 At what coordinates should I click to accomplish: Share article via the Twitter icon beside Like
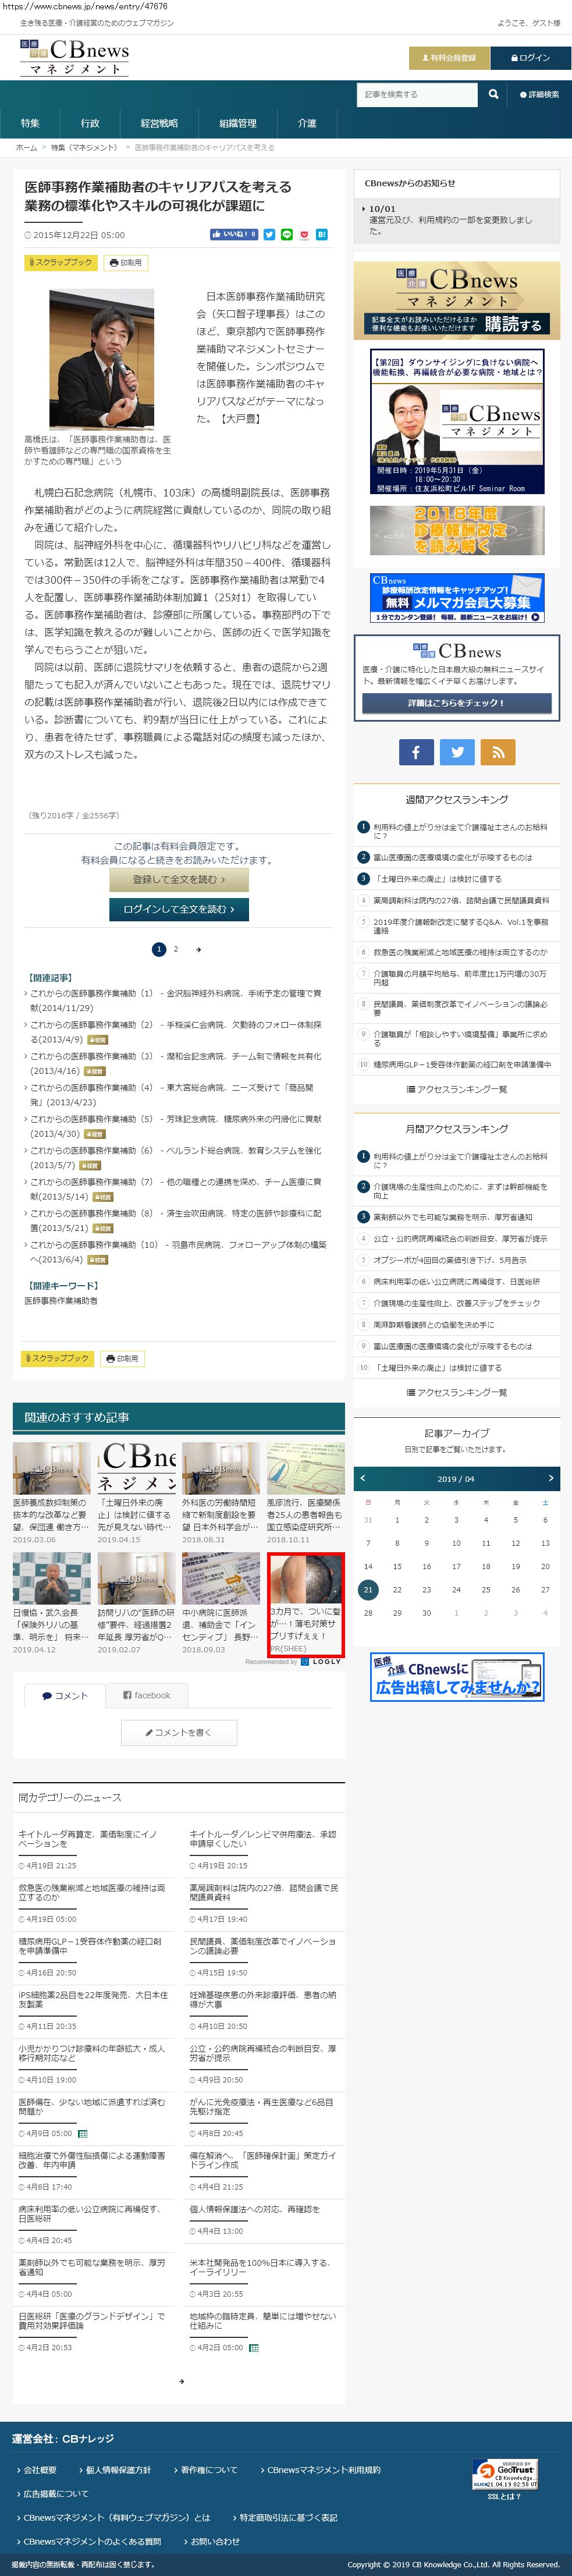tap(269, 234)
